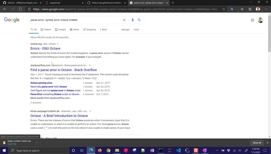Open the search Tools options
Screen dimensions: 271x154
(136, 29)
